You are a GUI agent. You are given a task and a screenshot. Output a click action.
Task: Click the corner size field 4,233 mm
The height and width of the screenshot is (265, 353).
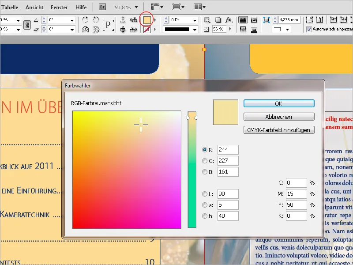coord(289,20)
